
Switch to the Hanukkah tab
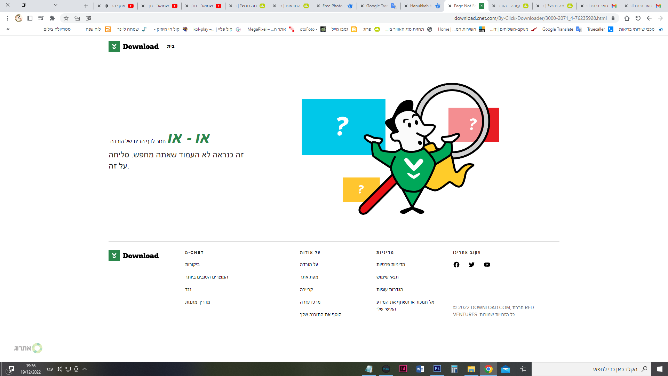click(x=422, y=6)
